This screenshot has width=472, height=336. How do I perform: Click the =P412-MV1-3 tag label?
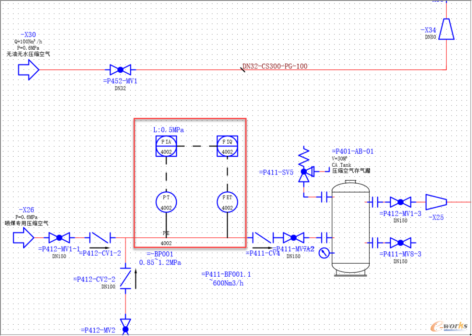tap(401, 214)
